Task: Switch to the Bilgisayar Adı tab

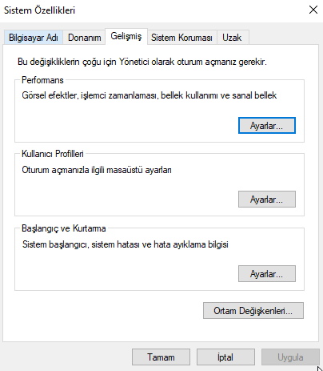Action: pos(34,38)
